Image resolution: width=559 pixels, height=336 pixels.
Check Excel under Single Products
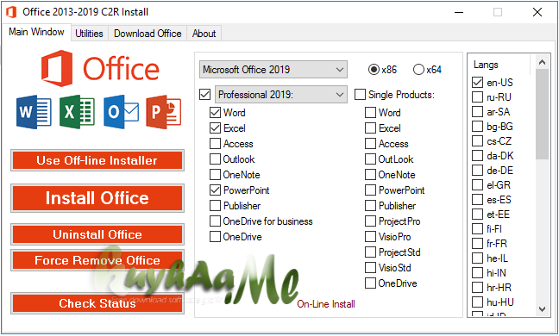370,128
